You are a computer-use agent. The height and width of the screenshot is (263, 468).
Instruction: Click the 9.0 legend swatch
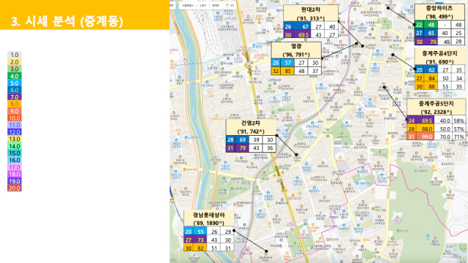point(15,111)
